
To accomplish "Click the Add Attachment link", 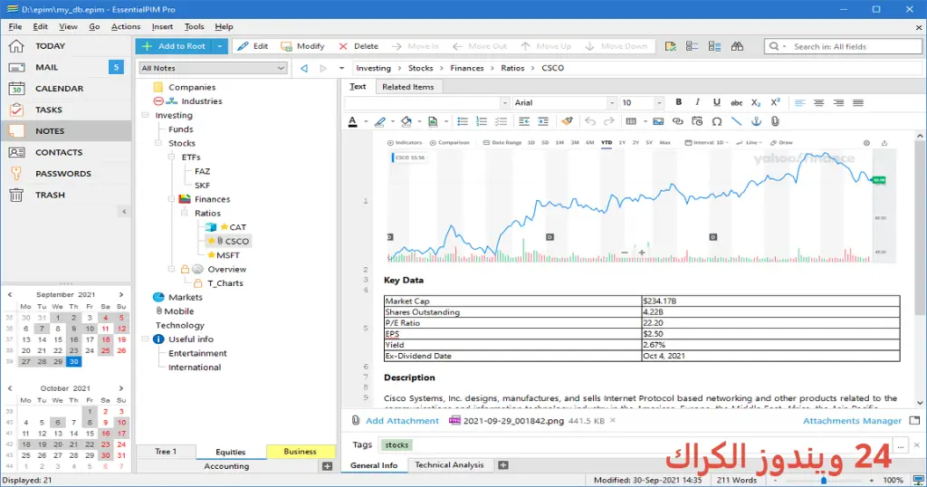I will (x=402, y=421).
